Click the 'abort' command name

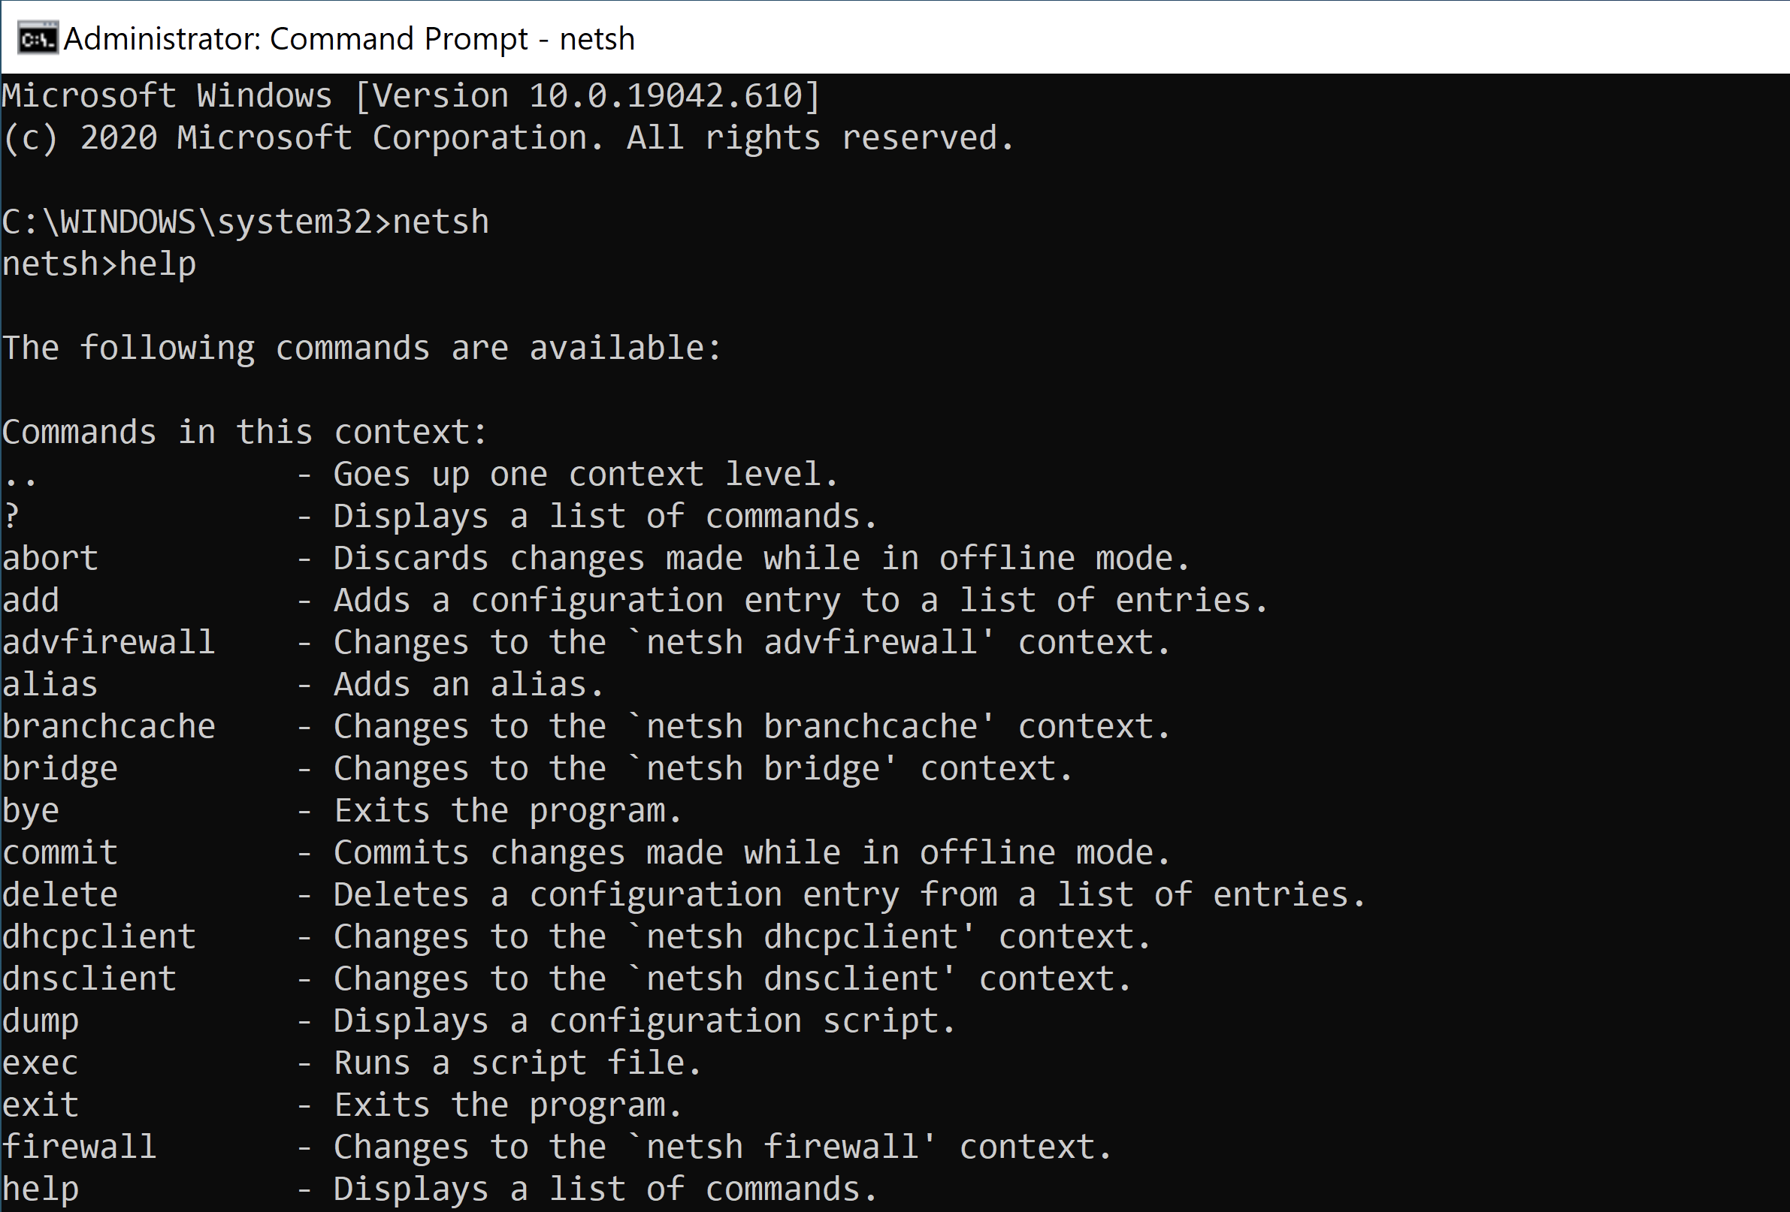(x=50, y=558)
